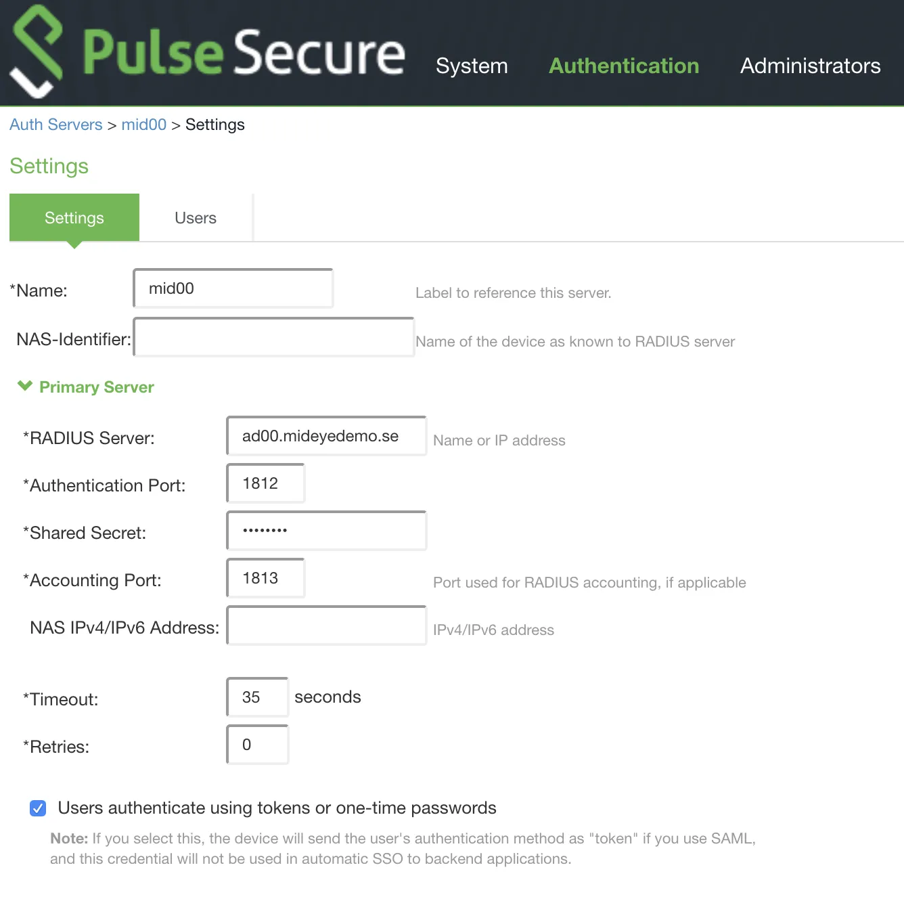Viewport: 904px width, 922px height.
Task: Switch to the Users tab
Action: (195, 217)
